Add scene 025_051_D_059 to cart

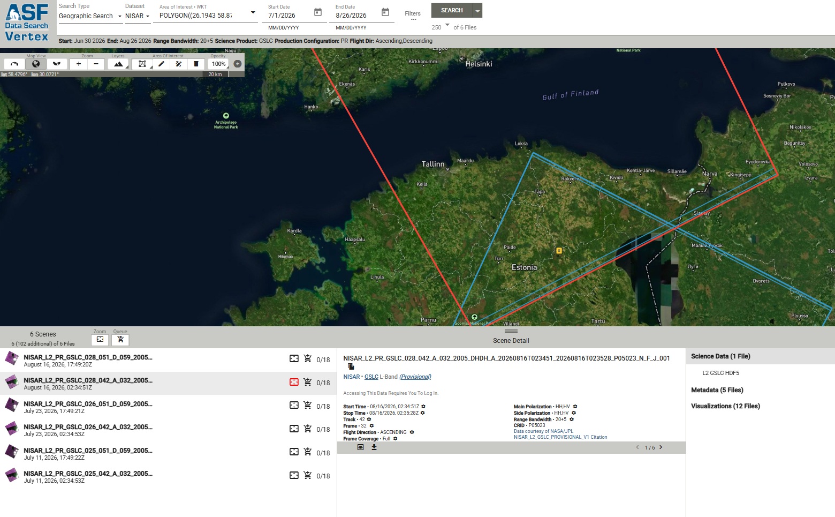pyautogui.click(x=308, y=452)
